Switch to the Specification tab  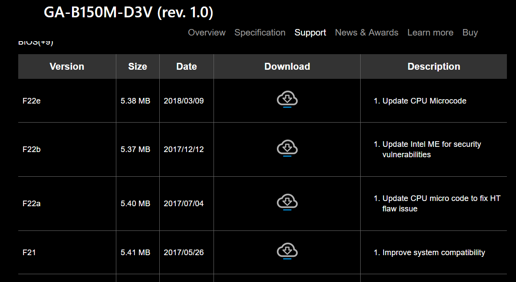[260, 32]
